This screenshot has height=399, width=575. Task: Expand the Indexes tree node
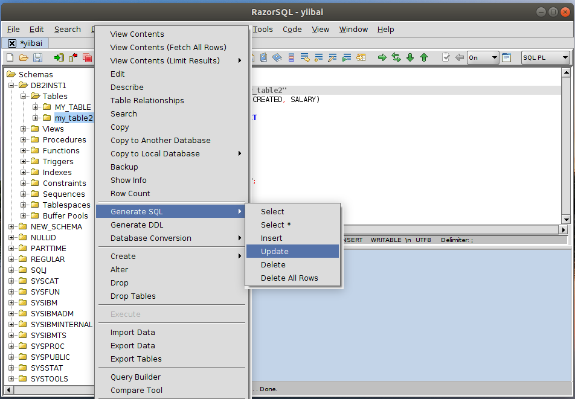tap(24, 173)
